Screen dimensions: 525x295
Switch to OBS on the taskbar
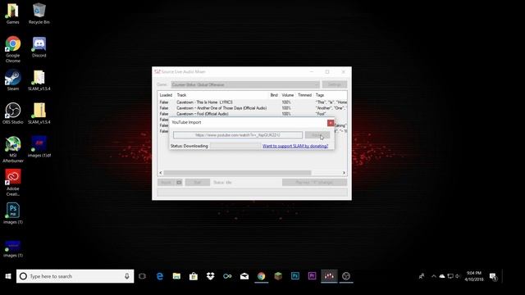click(x=346, y=276)
